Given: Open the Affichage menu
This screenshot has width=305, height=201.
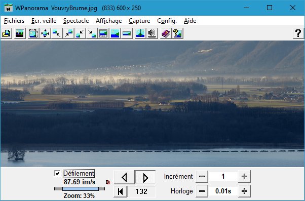Looking at the screenshot, I should (109, 21).
